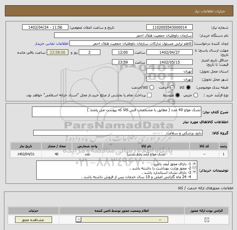Click واحد شمارش column header
This screenshot has height=230, width=237.
click(x=87, y=146)
